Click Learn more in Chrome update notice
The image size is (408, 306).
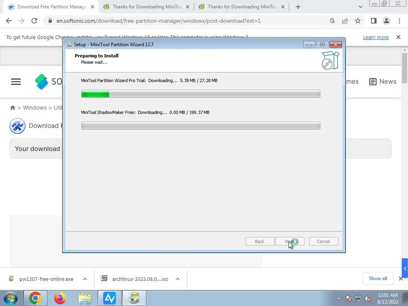click(x=376, y=37)
